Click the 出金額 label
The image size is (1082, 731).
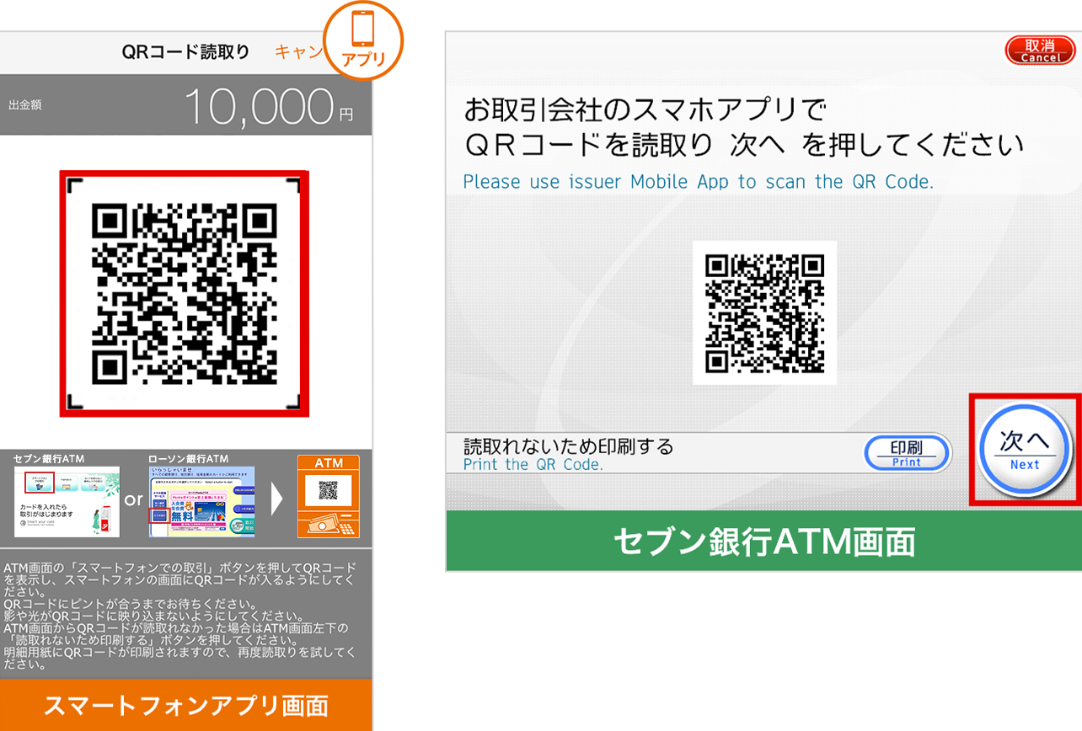point(25,105)
